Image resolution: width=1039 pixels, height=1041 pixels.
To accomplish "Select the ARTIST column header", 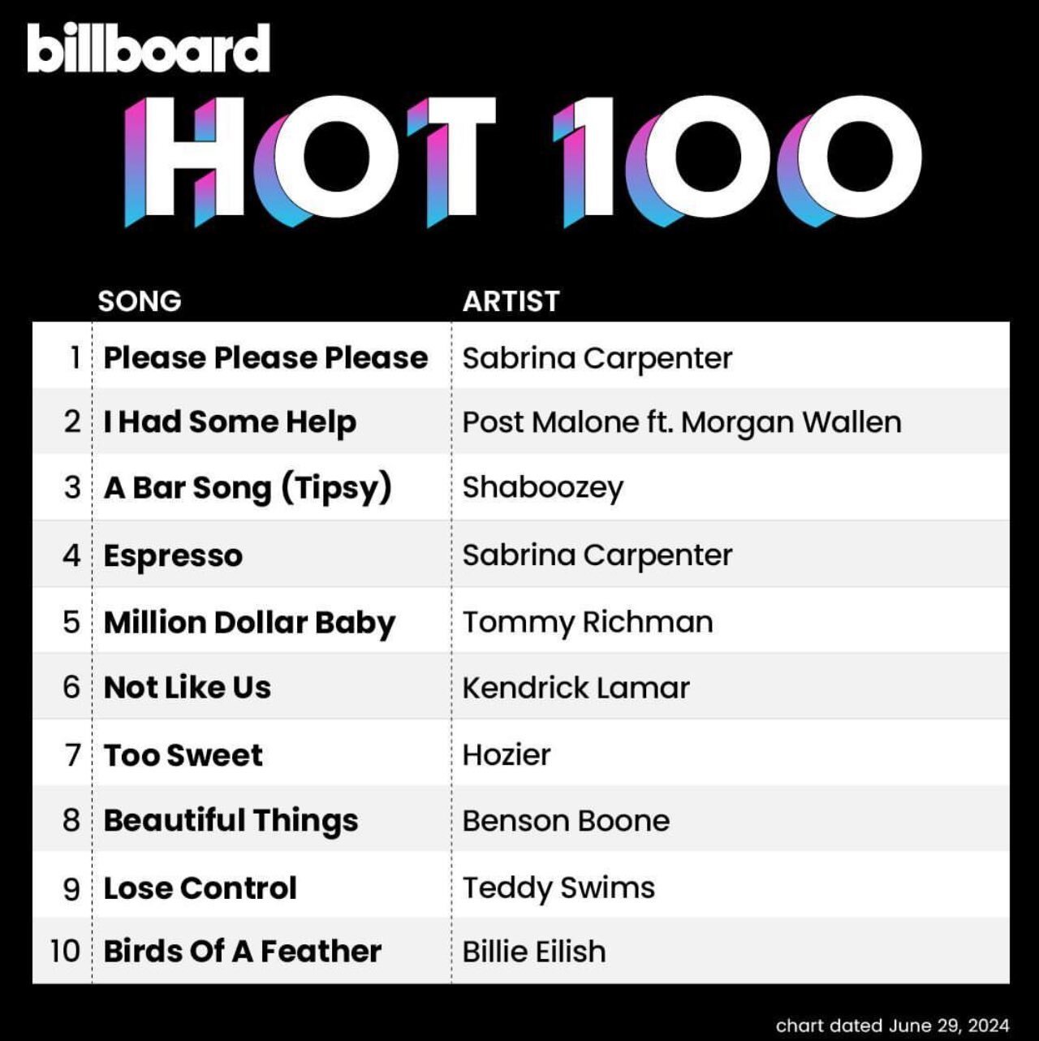I will click(x=511, y=301).
